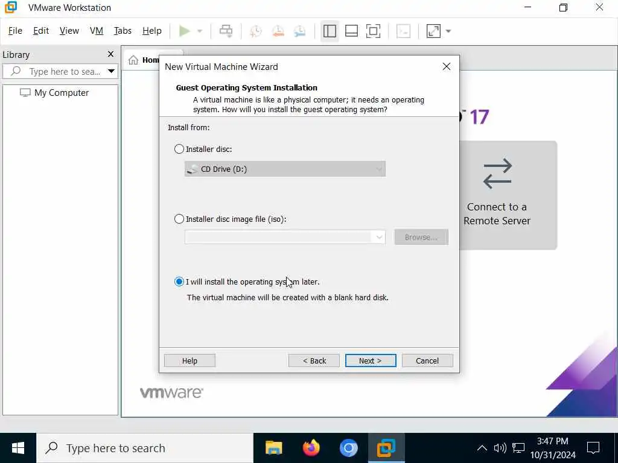618x463 pixels.
Task: Select My Computer in the library tree
Action: [x=54, y=92]
